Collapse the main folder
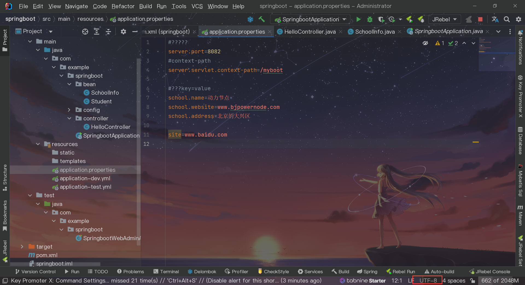The image size is (525, 285). click(x=30, y=42)
